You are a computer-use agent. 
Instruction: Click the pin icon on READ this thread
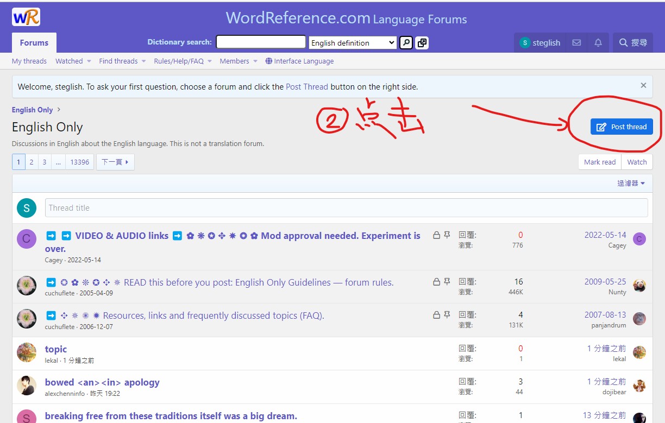point(447,282)
